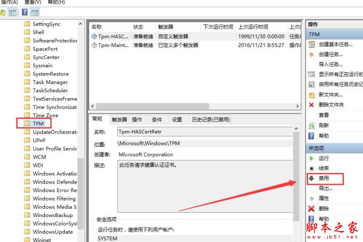Click the 运行 green play icon
Image resolution: width=363 pixels, height=242 pixels.
click(x=312, y=158)
